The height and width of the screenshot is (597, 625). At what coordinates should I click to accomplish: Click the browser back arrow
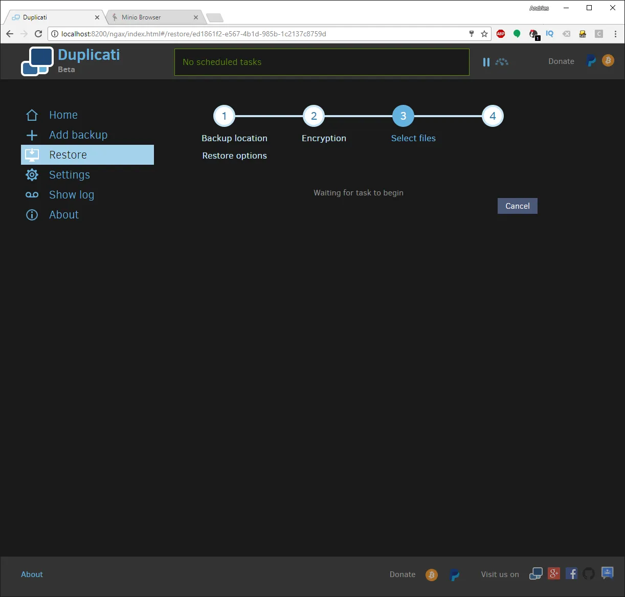pyautogui.click(x=10, y=34)
